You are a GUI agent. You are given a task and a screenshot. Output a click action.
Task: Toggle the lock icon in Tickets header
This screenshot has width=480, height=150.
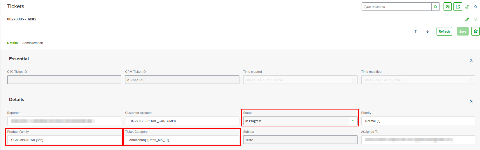(x=467, y=7)
